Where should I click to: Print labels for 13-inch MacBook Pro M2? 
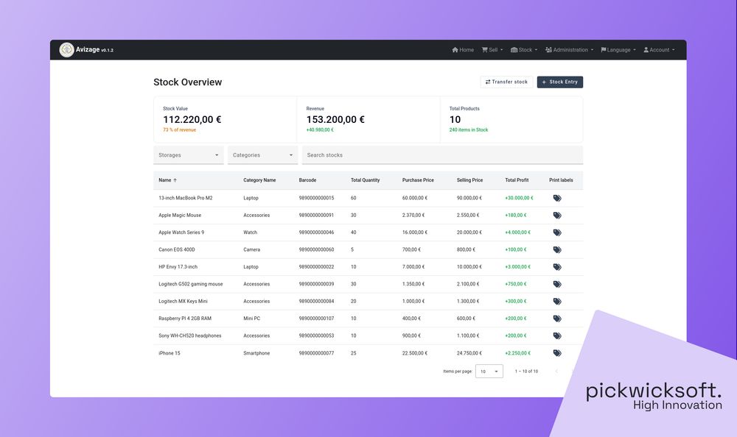click(557, 198)
